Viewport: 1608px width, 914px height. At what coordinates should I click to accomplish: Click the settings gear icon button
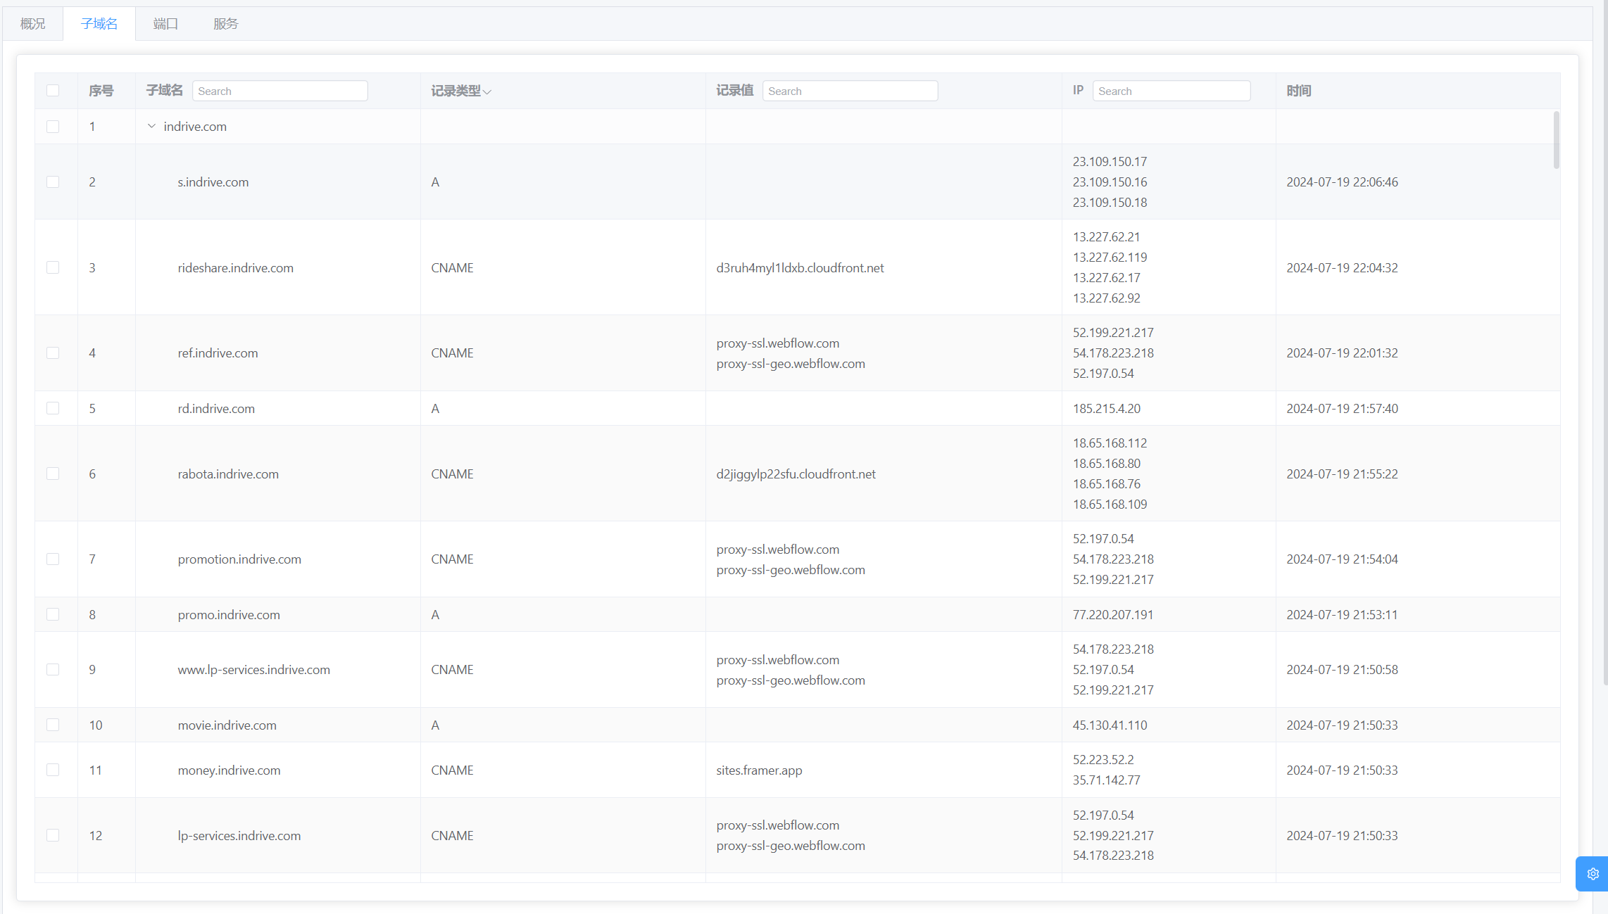pos(1593,874)
